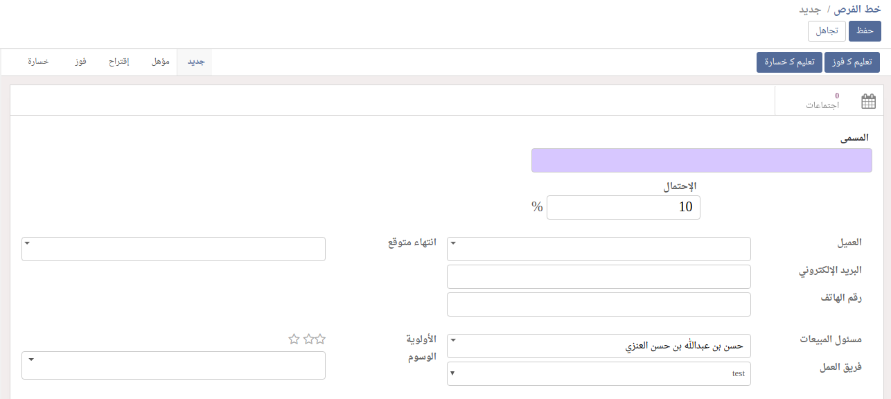
Task: Mark opportunity as lost (تعليم ک خسارة)
Action: [788, 62]
